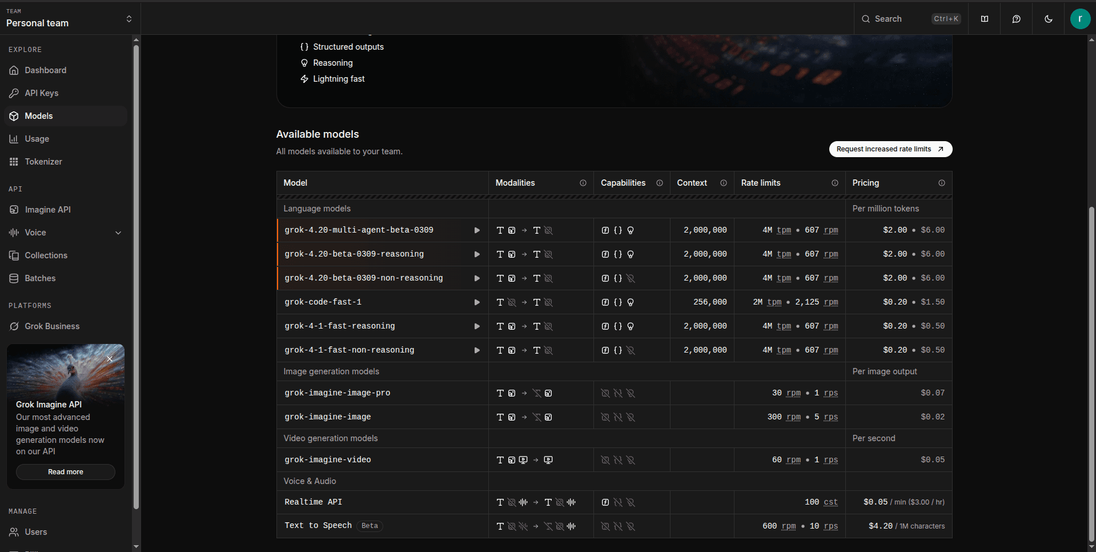1096x552 pixels.
Task: Open the user avatar menu
Action: tap(1080, 19)
